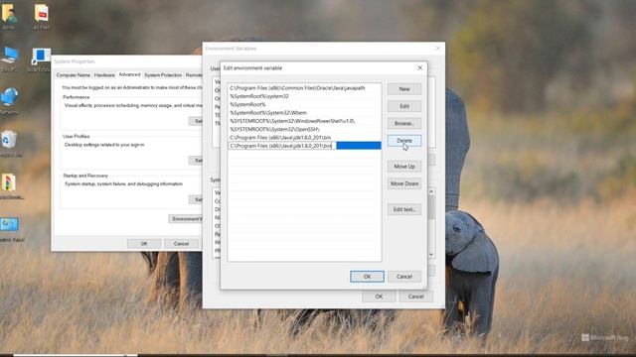Select the Oracle Java javapath entry

pos(304,88)
